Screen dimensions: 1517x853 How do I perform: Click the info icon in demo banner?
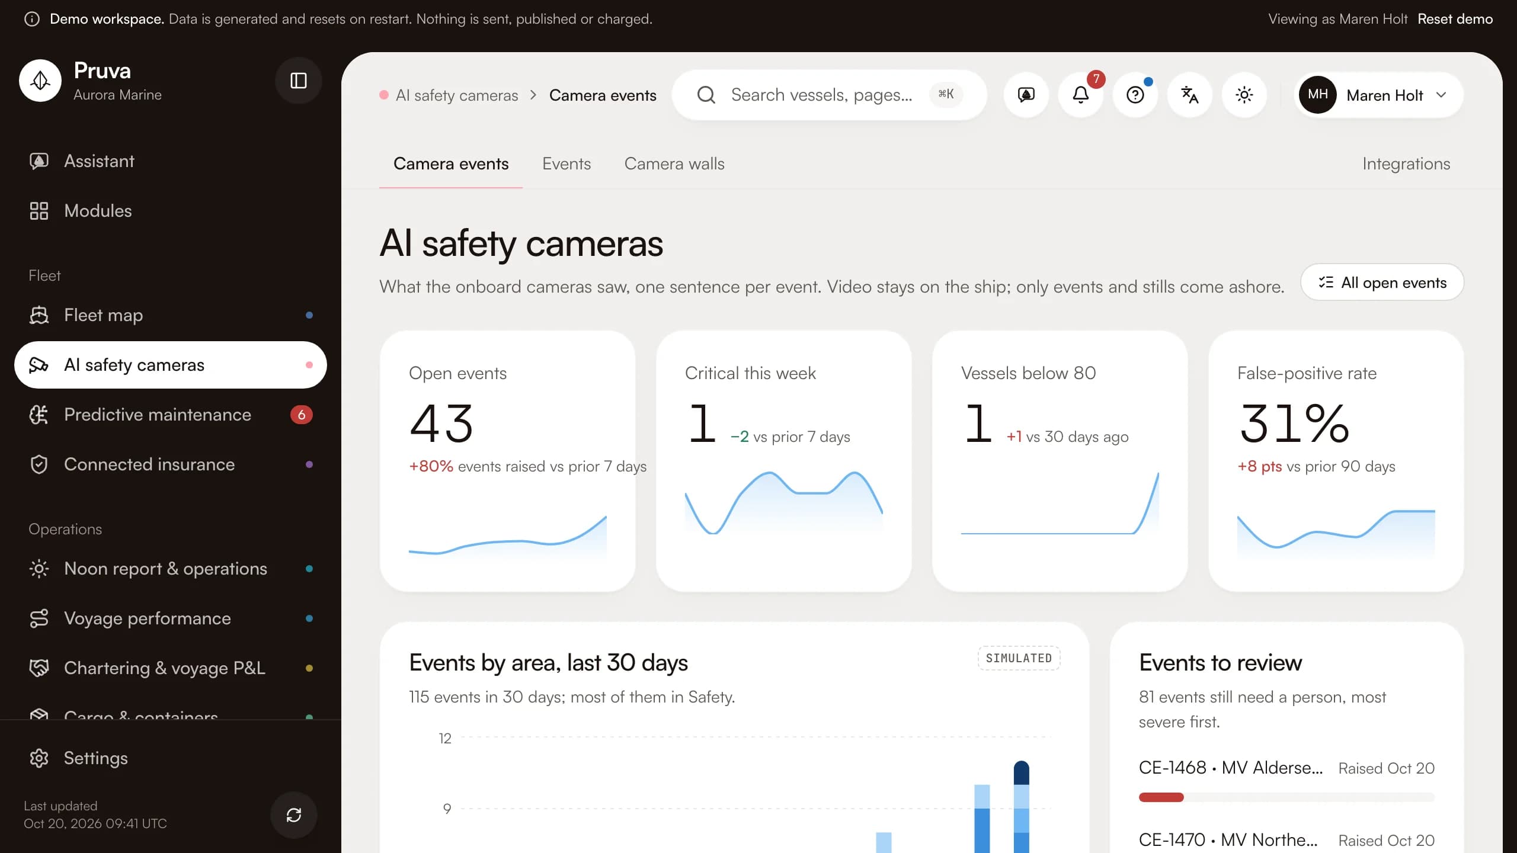[x=32, y=19]
